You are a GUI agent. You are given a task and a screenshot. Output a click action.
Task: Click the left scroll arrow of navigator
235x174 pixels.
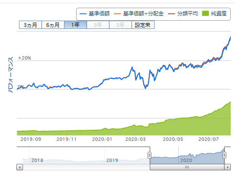click(20, 167)
